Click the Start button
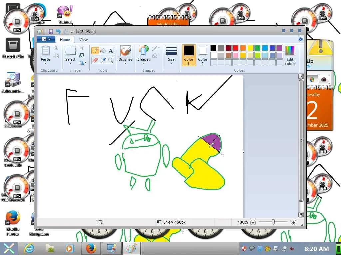Viewport: 341px width, 255px height. [8, 248]
